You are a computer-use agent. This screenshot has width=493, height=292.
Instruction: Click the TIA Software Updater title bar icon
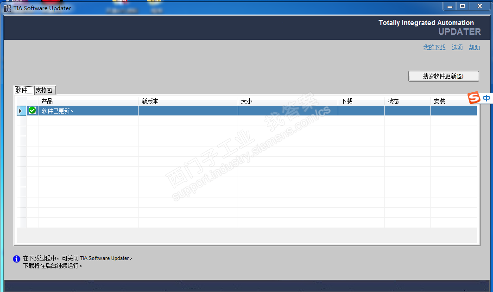7,8
